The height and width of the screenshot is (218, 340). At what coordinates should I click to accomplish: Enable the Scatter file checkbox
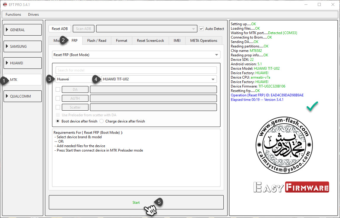[58, 107]
